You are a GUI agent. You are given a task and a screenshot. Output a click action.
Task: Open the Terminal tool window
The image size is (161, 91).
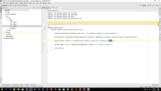coord(33,85)
